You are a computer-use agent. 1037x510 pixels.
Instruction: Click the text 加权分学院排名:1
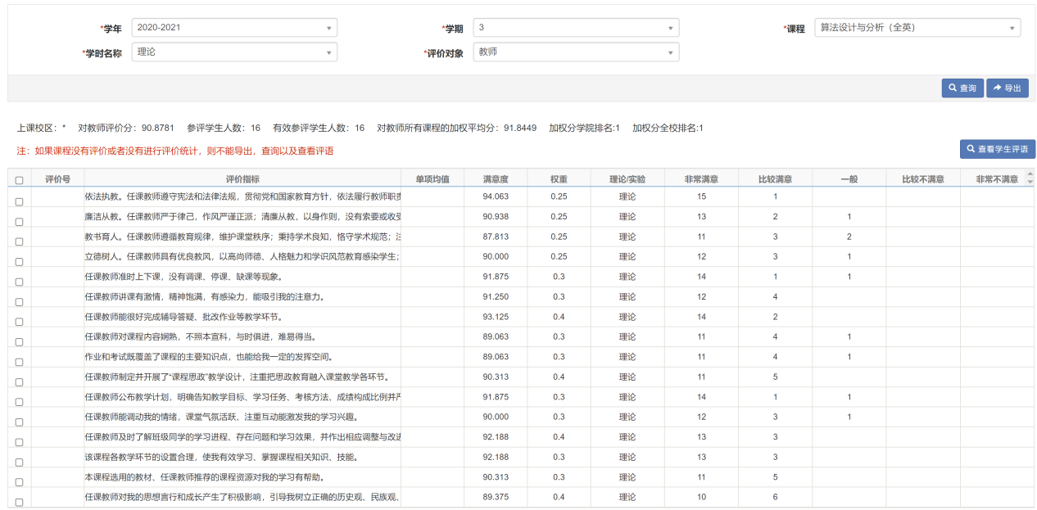(x=584, y=129)
